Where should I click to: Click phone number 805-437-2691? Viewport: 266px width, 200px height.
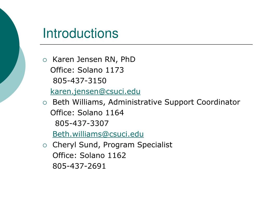[x=79, y=166]
